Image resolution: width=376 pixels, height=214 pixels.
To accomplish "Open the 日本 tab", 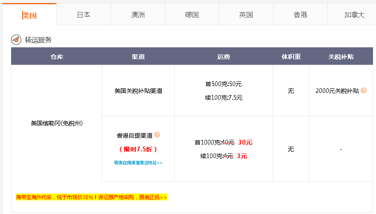I will tap(84, 14).
